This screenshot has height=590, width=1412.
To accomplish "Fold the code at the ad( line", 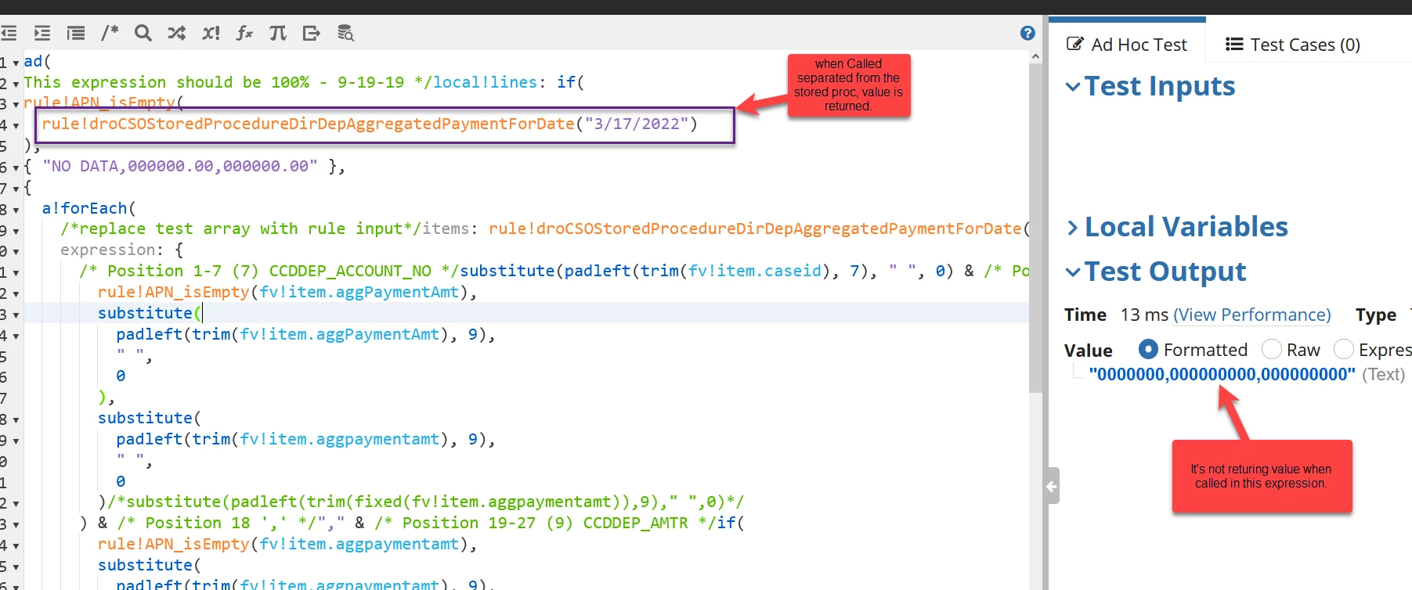I will point(16,63).
